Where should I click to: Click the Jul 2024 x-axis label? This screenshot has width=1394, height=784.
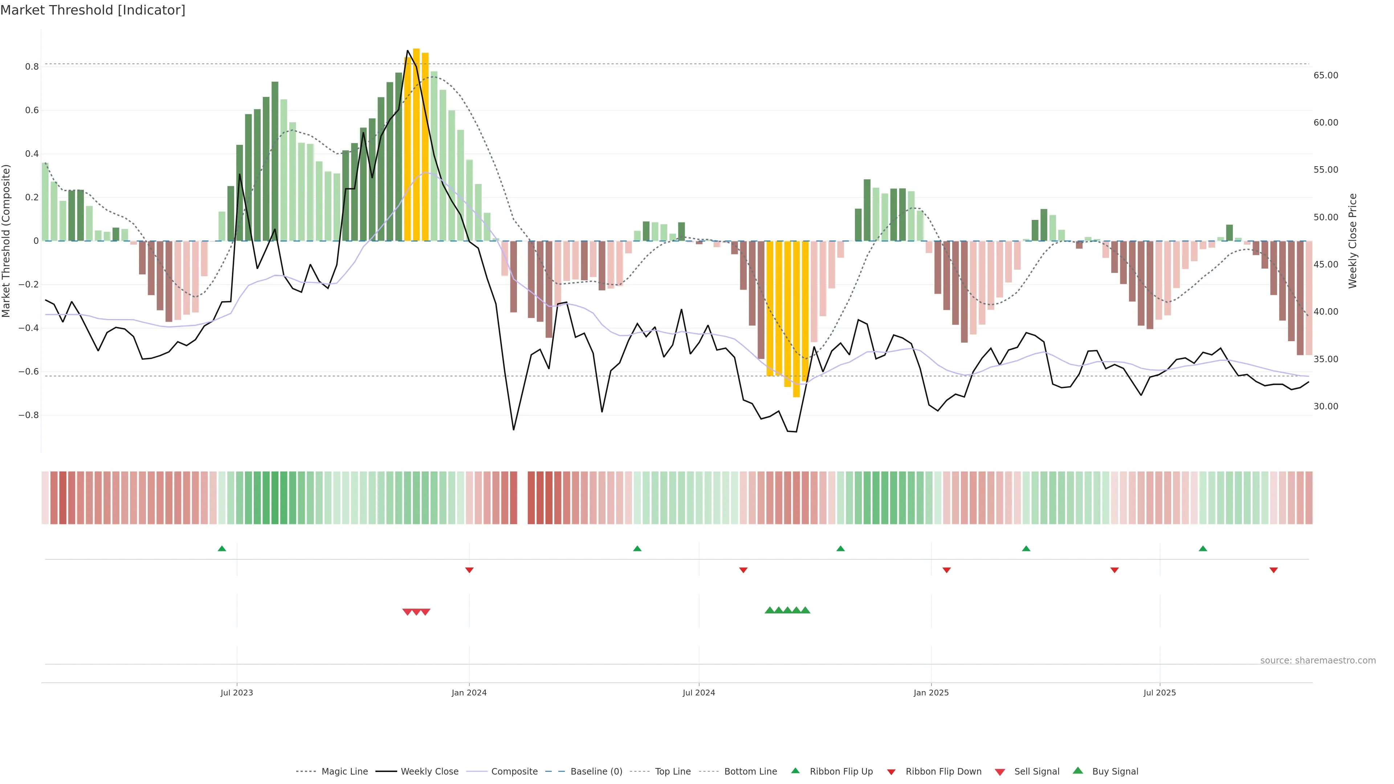click(x=698, y=693)
